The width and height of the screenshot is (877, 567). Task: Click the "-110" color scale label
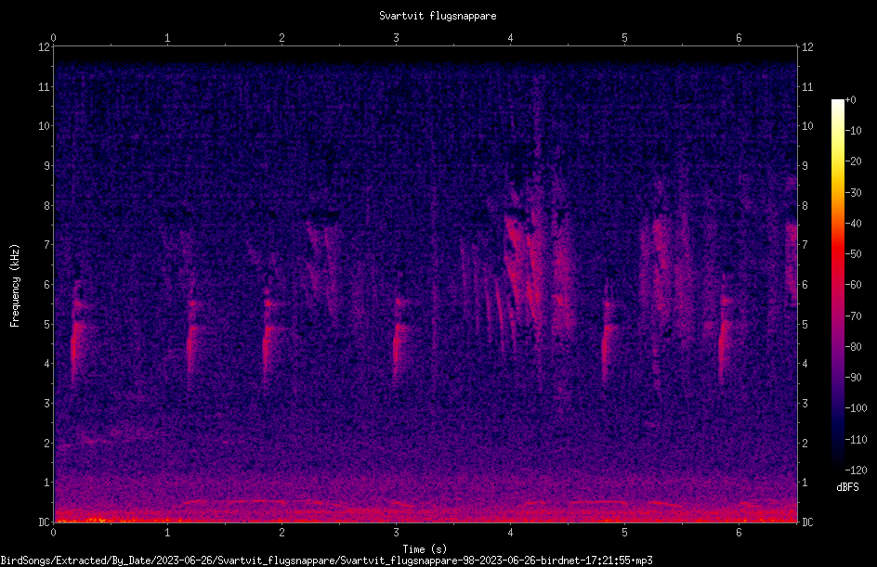(x=857, y=440)
